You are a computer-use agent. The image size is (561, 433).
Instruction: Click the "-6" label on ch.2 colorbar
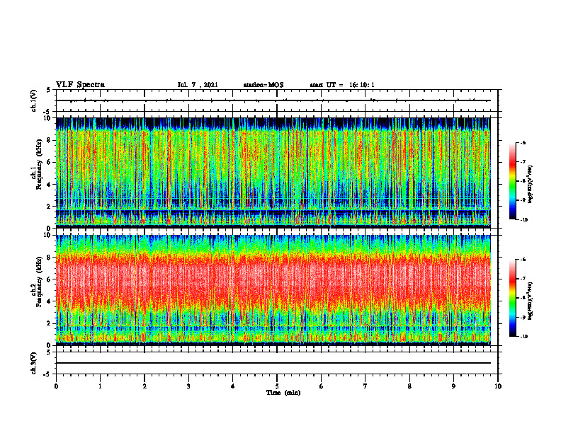pyautogui.click(x=523, y=260)
